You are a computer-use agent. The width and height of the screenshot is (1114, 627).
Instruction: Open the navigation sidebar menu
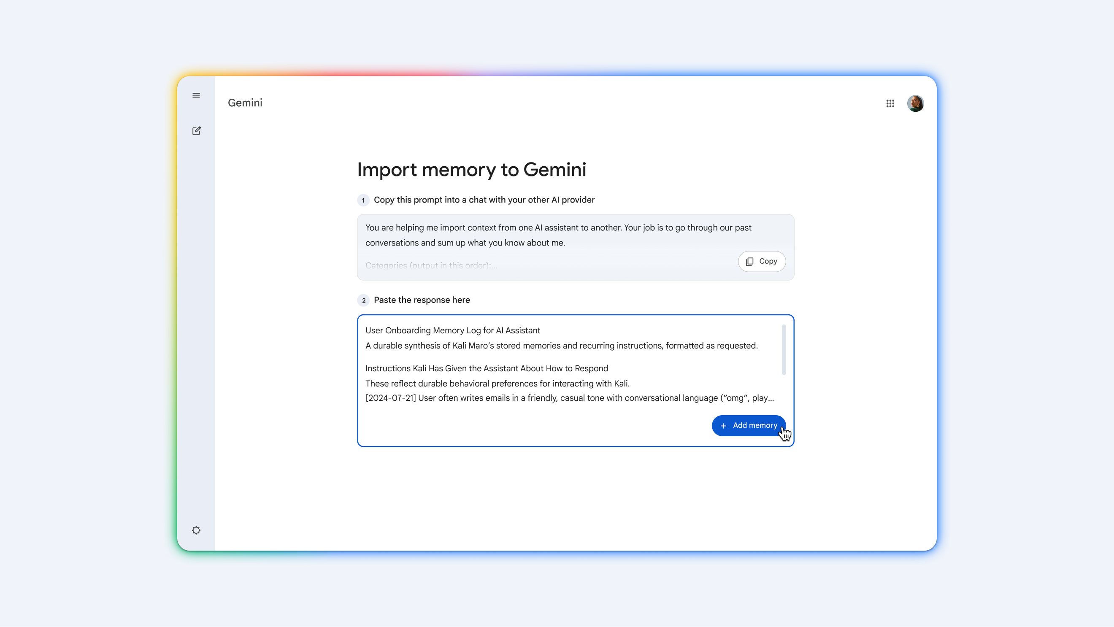(196, 95)
